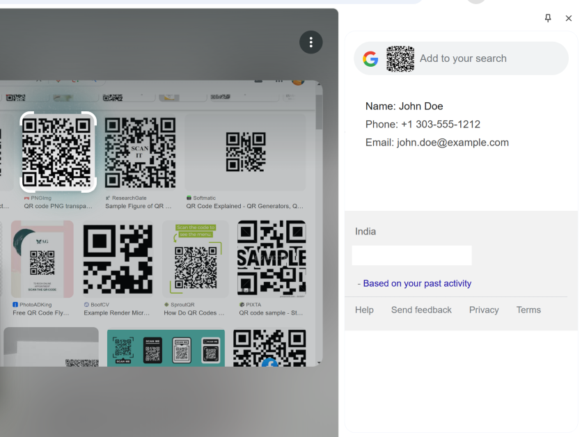
Task: Click the SproutQR source label
Action: click(180, 305)
